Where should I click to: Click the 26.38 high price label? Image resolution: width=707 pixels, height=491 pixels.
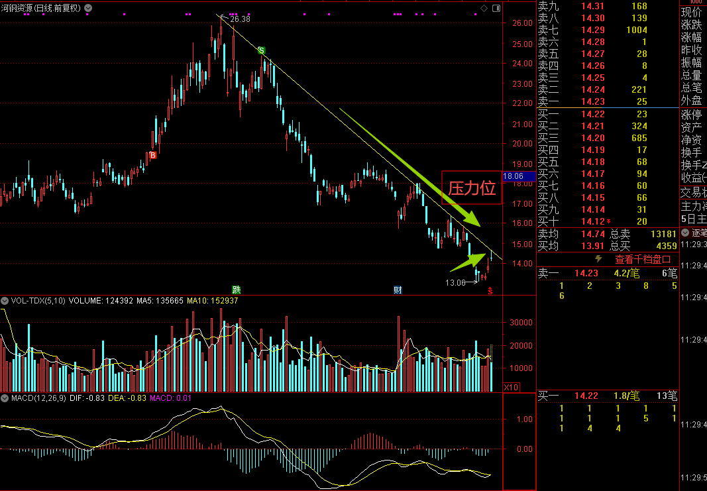coord(240,19)
